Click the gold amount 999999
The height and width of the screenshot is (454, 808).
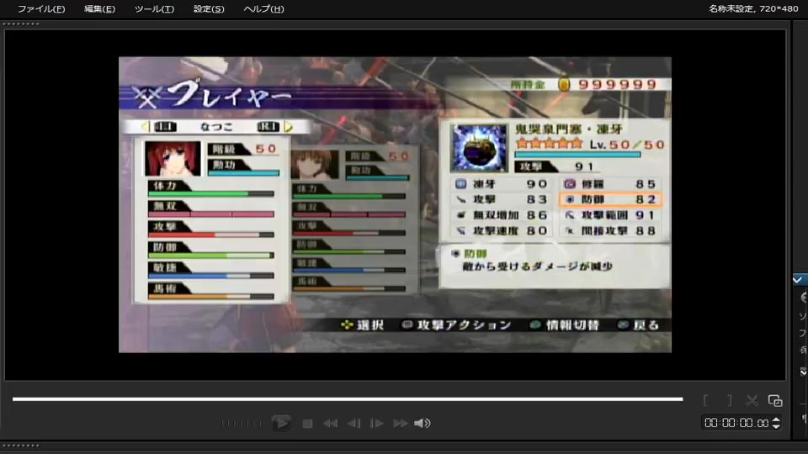pos(617,84)
